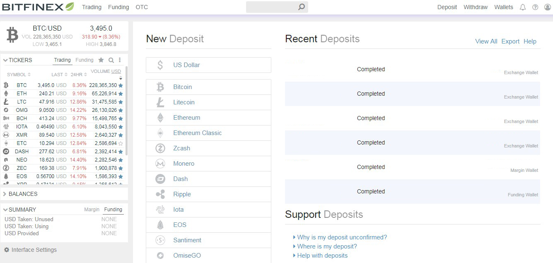Favorite the ETC ticker star
The image size is (553, 263).
(x=121, y=143)
